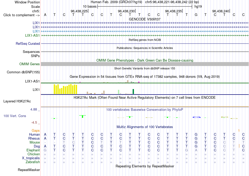249x176 pixels.
Task: Click the orange Gaps label
Action: 36,130
